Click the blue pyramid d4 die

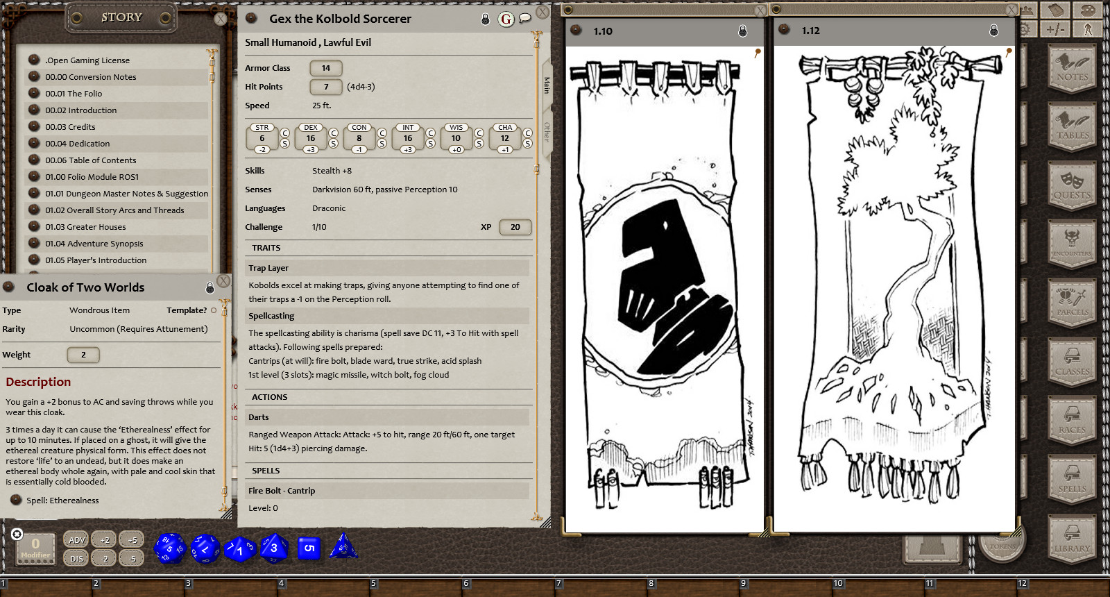click(343, 547)
